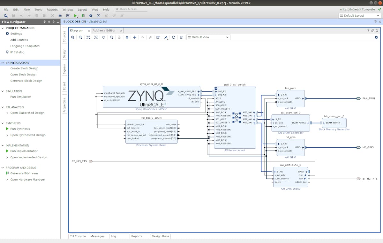Click the zoom fit (expand arrows) icon

pos(88,37)
